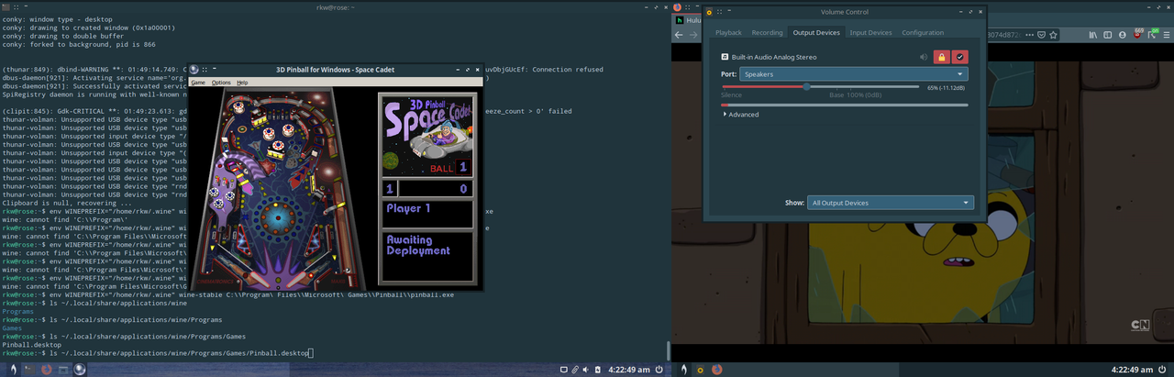Click the Pinball ball icon in left taskbar
Screen dimensions: 1174x377
(80, 370)
